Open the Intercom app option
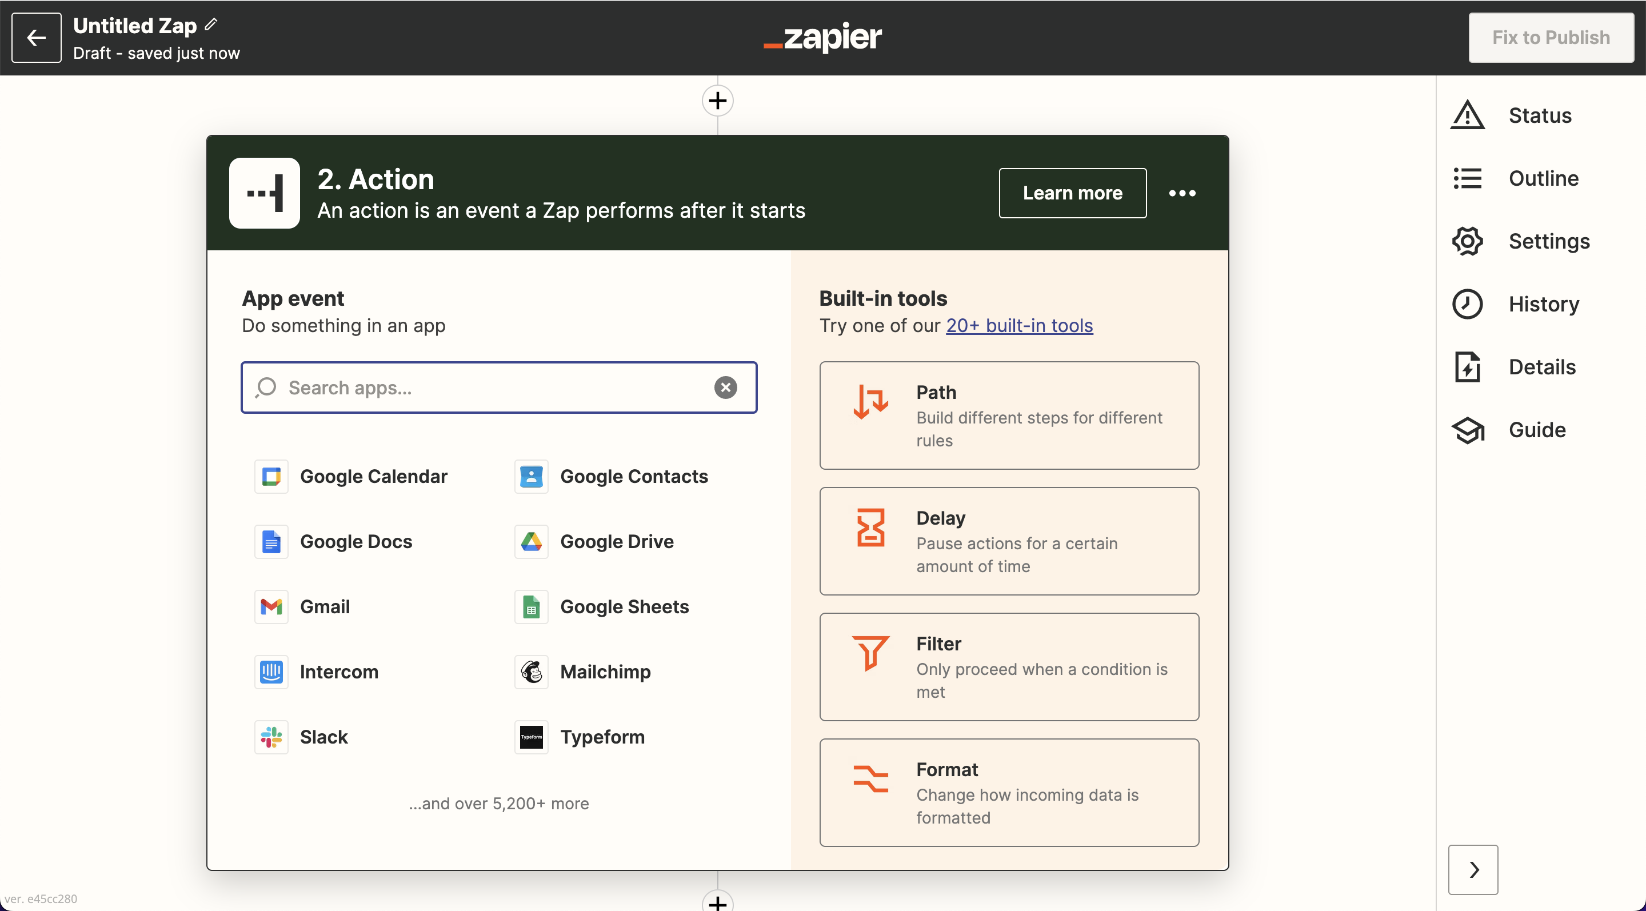This screenshot has height=911, width=1646. point(339,672)
